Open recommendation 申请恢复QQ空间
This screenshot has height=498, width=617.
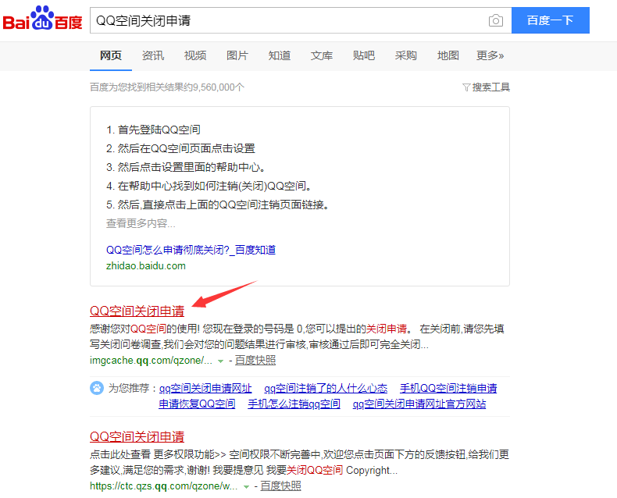pos(197,404)
